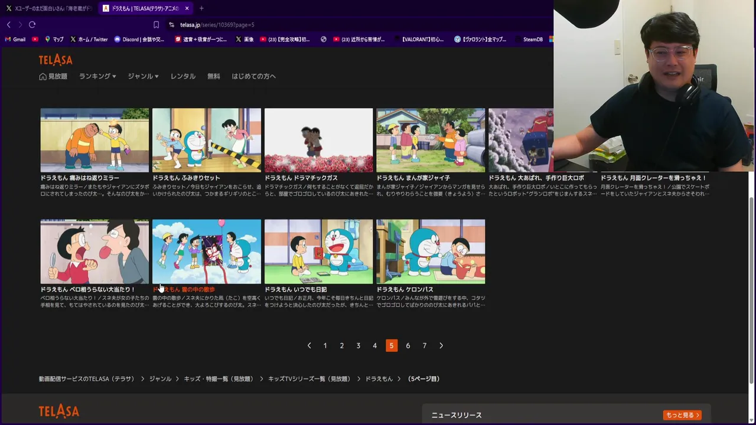
Task: Go to pagination page 7
Action: 424,345
